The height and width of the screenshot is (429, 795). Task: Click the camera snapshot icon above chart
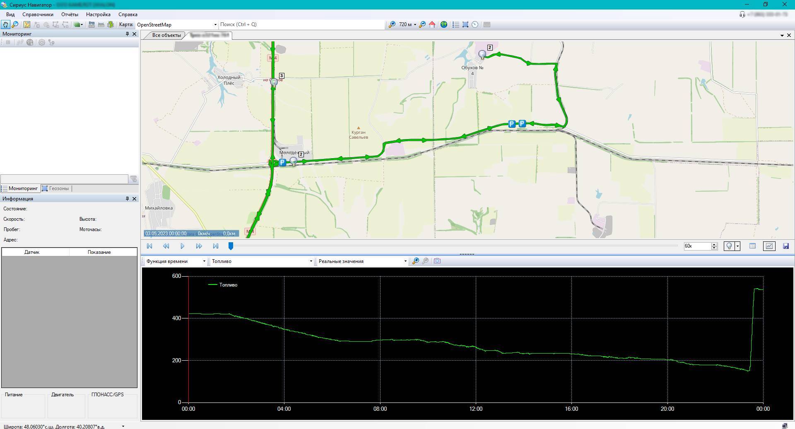click(x=437, y=261)
